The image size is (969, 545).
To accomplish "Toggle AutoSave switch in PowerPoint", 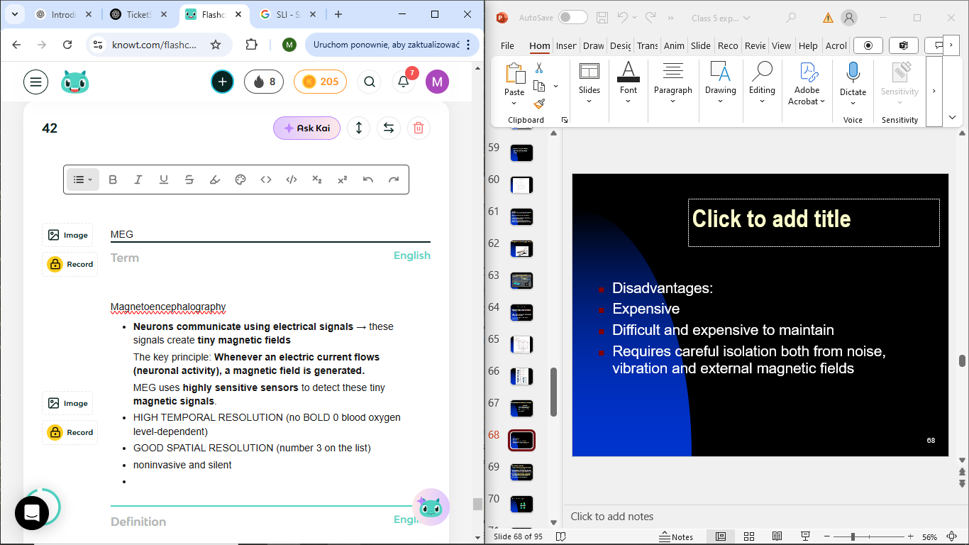I will (x=572, y=18).
